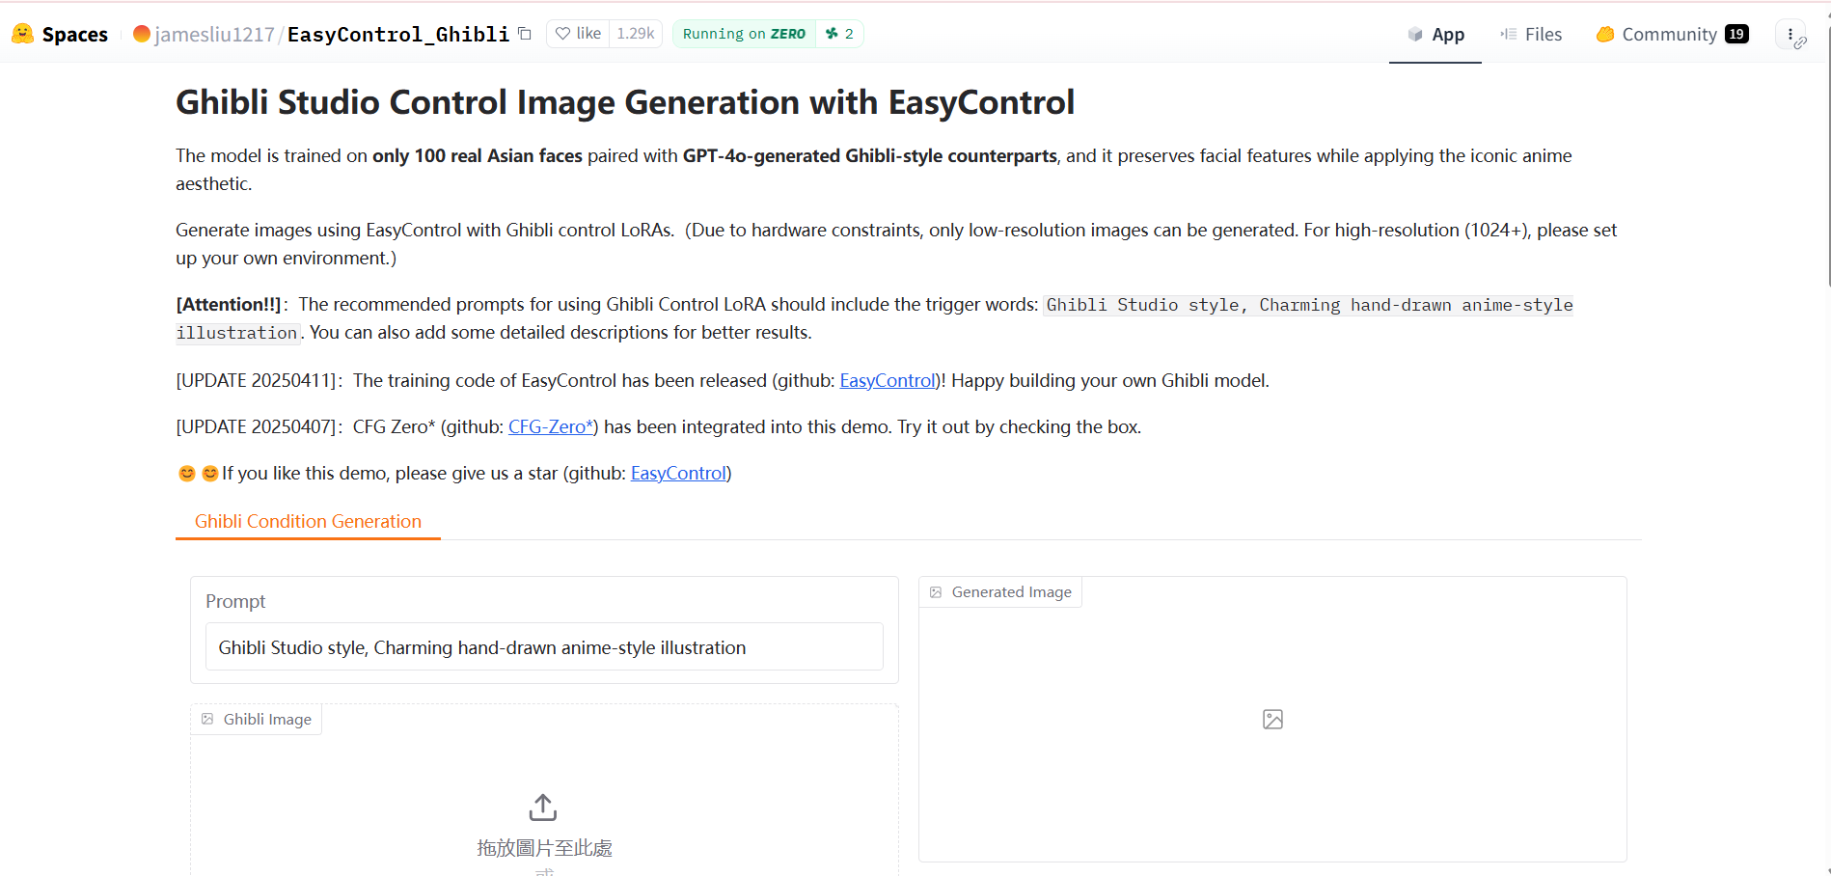1831x876 pixels.
Task: Click the Hugging Face Spaces logo
Action: click(x=22, y=34)
